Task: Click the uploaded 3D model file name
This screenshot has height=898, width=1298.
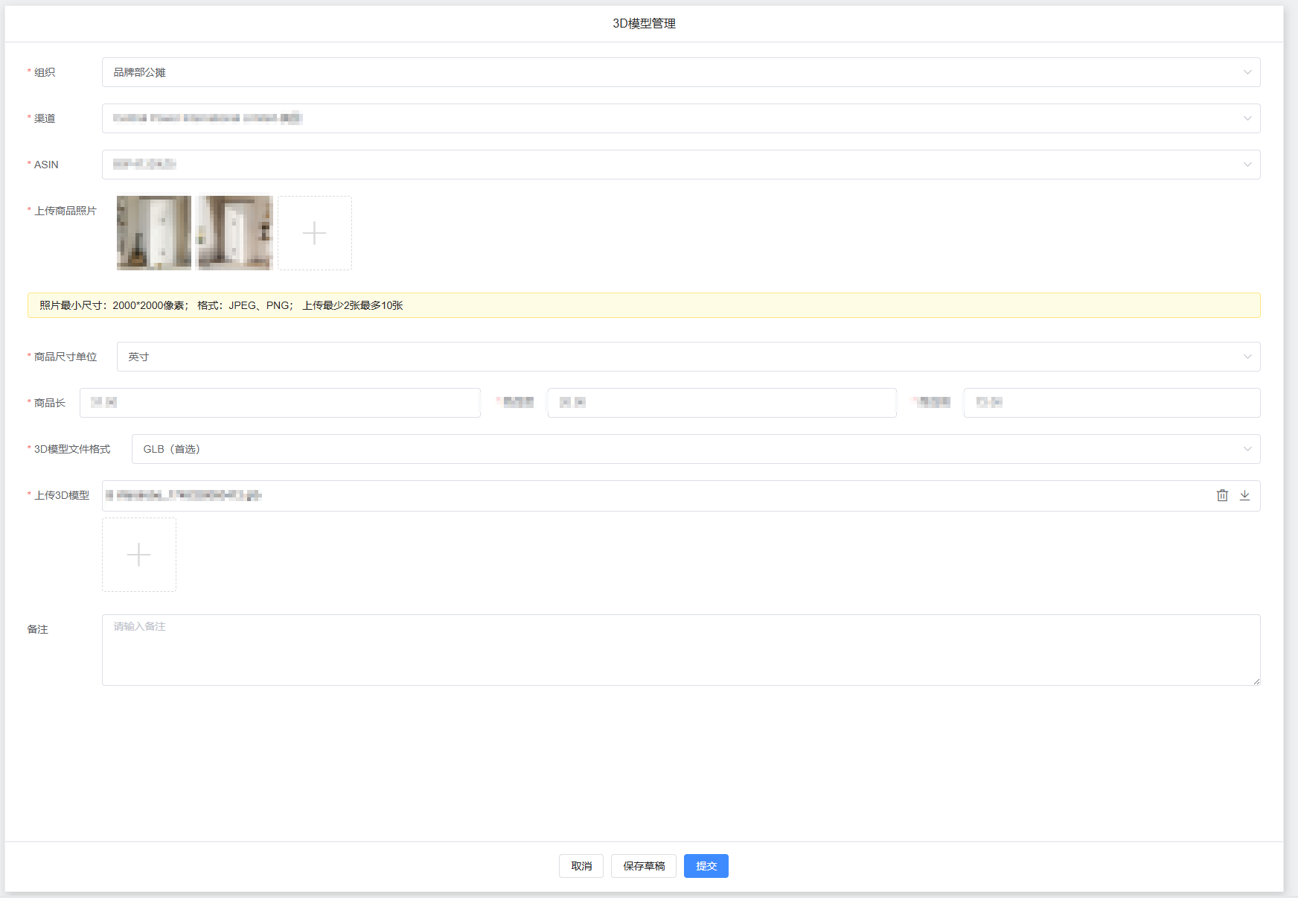Action: (x=188, y=496)
